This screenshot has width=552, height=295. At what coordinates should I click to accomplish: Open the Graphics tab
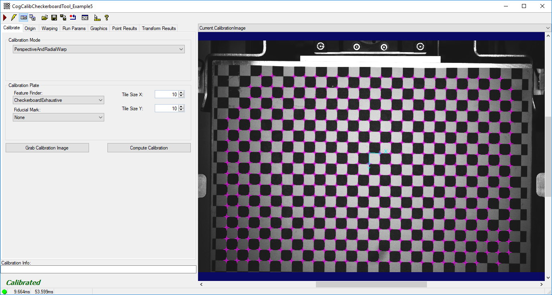point(99,28)
